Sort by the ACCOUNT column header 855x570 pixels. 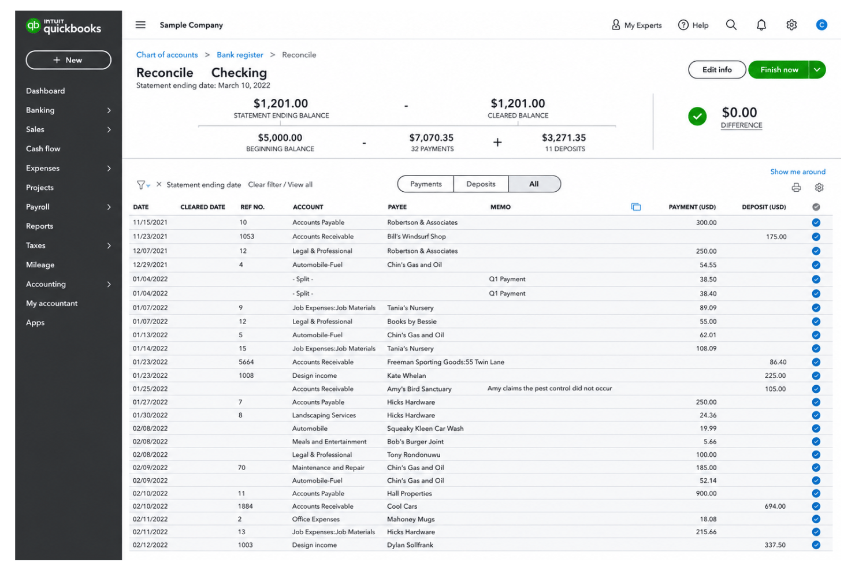click(308, 207)
